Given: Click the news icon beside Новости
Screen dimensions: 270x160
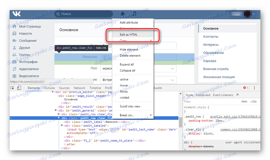Looking at the screenshot, I should [x=14, y=34].
